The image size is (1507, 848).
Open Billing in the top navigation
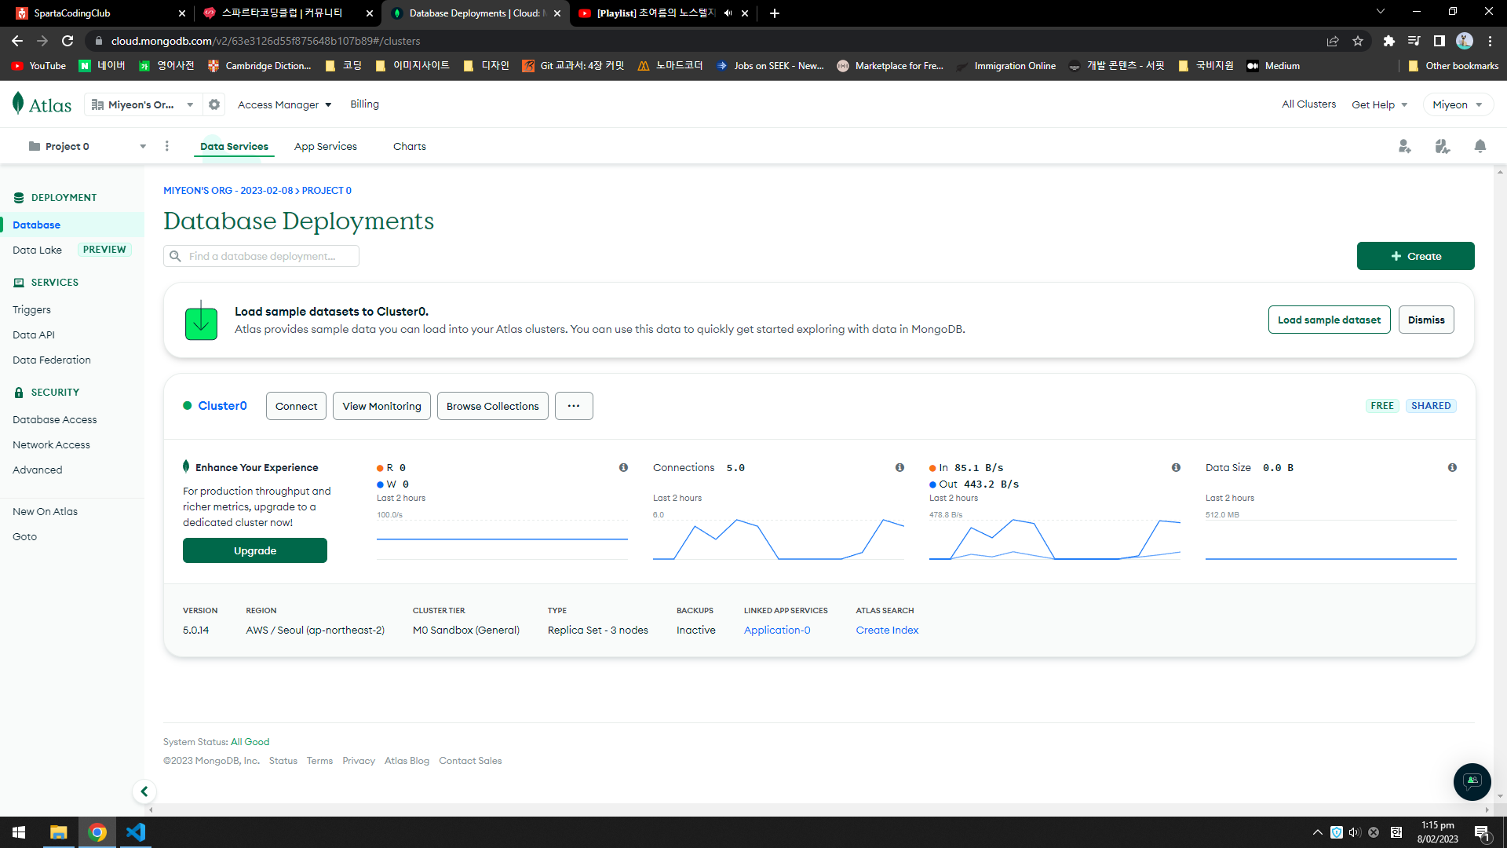point(364,104)
